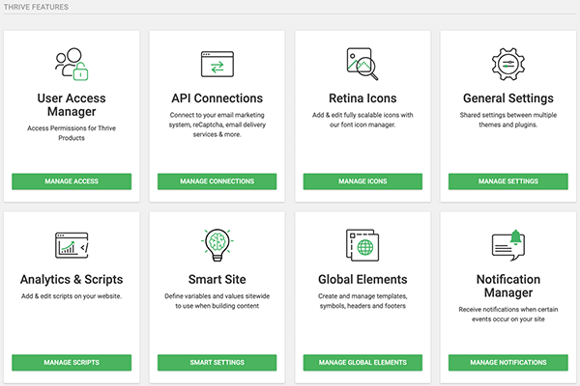Click 'Add & edit scripts on your website' text
The height and width of the screenshot is (386, 580).
72,296
